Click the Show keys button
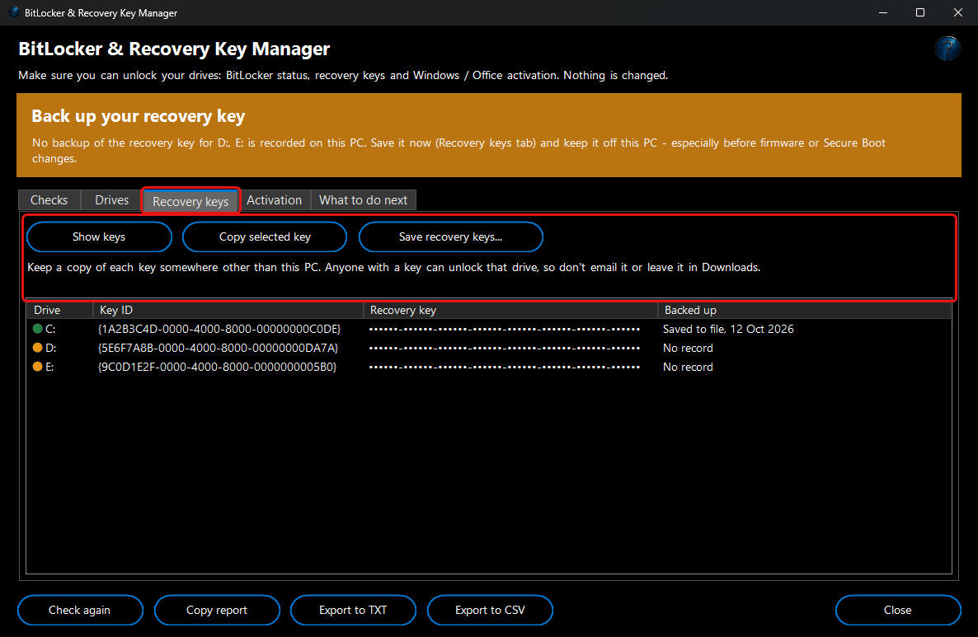978x637 pixels. (99, 237)
